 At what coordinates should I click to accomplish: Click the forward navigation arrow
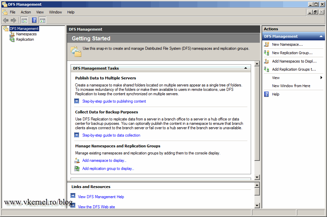tap(13, 20)
